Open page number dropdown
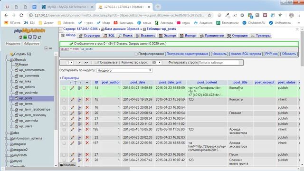 [69, 62]
